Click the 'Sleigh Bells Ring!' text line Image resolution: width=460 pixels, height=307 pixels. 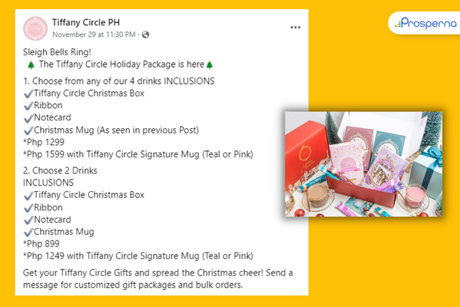pyautogui.click(x=57, y=52)
